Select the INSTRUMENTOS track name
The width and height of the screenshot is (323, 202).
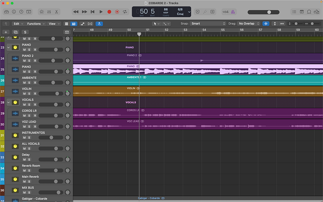(33, 133)
